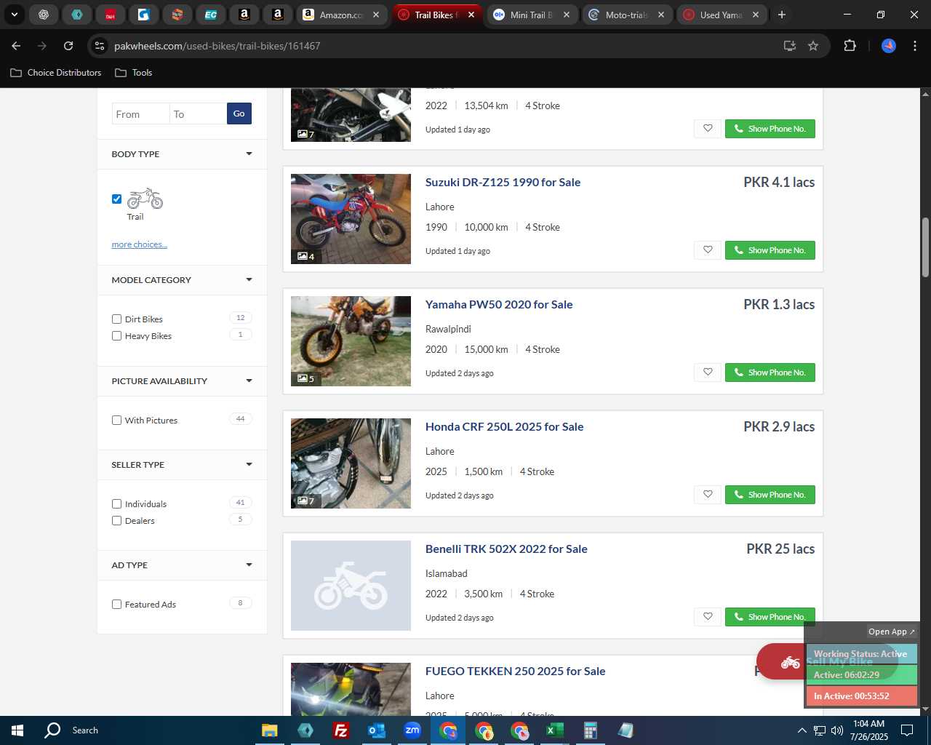931x745 pixels.
Task: Open the tab search dropdown arrow
Action: [14, 15]
